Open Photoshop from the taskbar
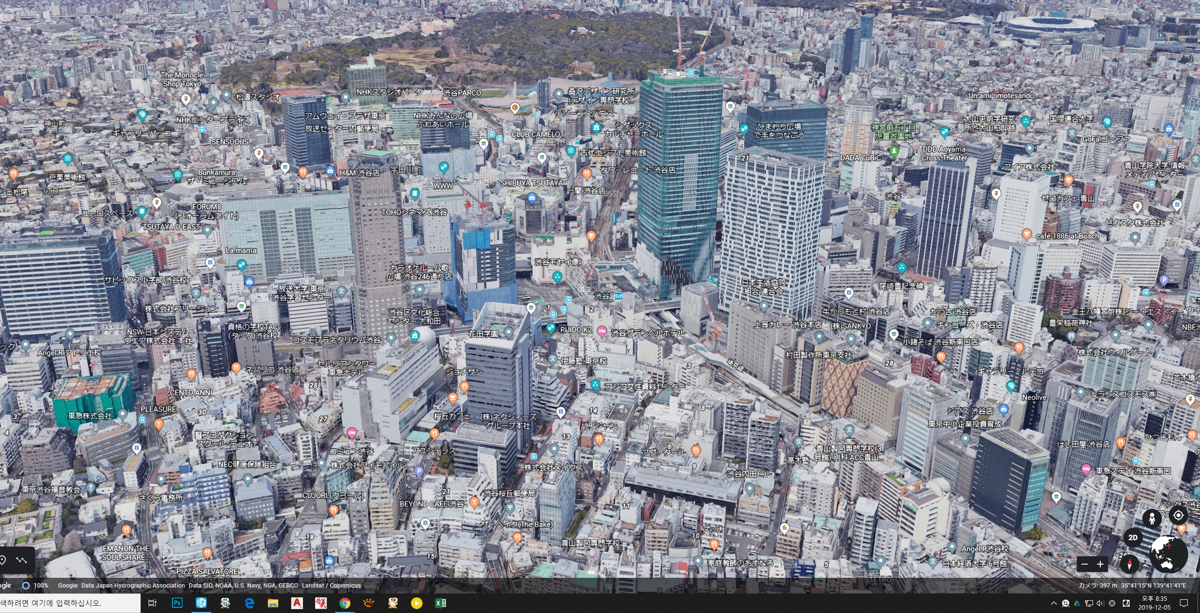This screenshot has width=1200, height=613. (177, 603)
